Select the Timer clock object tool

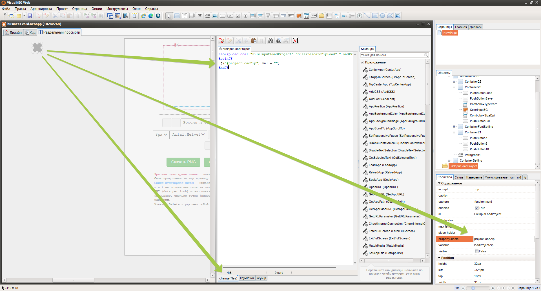click(x=360, y=16)
